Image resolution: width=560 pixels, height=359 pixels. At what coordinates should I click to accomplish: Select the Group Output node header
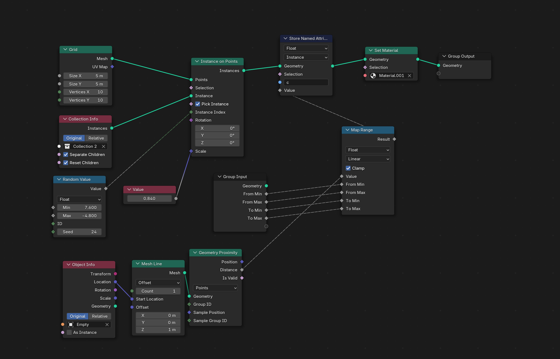(x=464, y=57)
